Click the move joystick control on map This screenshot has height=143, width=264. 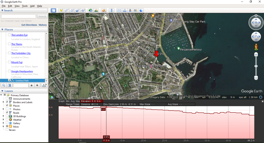coord(256,36)
